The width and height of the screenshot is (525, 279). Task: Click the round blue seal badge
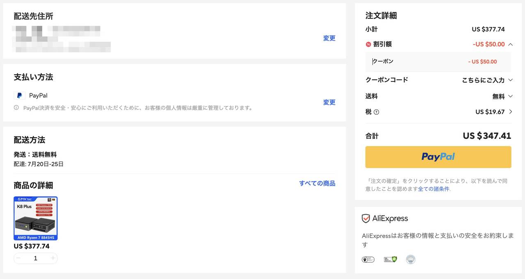click(411, 259)
